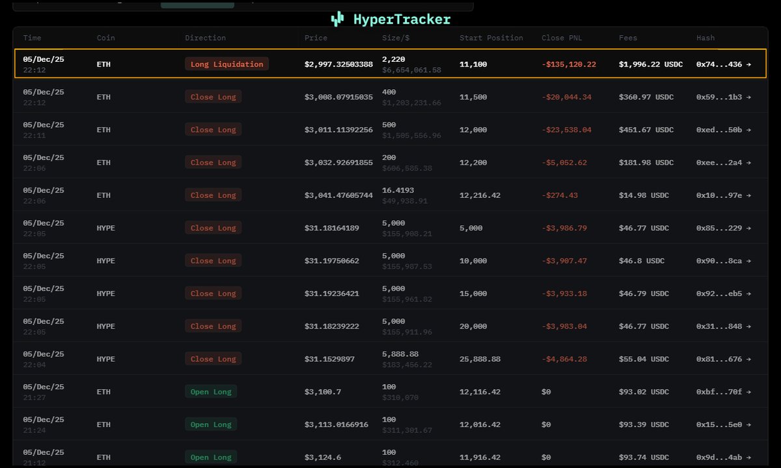The height and width of the screenshot is (468, 781).
Task: Open hash 0x90...8ca arrow link
Action: (723, 261)
